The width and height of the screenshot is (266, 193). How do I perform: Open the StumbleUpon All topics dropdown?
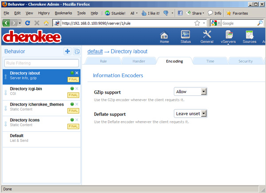(134, 13)
